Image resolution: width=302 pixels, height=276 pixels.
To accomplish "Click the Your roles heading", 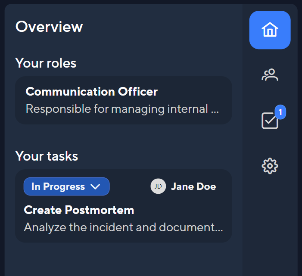I will [x=46, y=63].
